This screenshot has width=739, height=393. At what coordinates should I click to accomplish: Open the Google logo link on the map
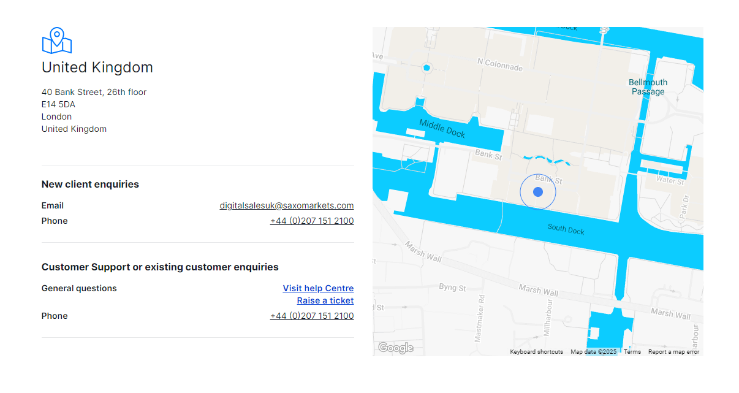point(395,348)
